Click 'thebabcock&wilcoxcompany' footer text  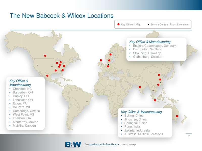(110, 144)
